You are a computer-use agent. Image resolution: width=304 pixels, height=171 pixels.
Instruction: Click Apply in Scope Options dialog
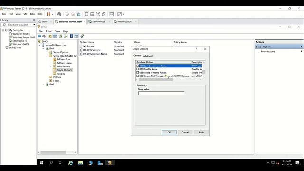click(201, 132)
